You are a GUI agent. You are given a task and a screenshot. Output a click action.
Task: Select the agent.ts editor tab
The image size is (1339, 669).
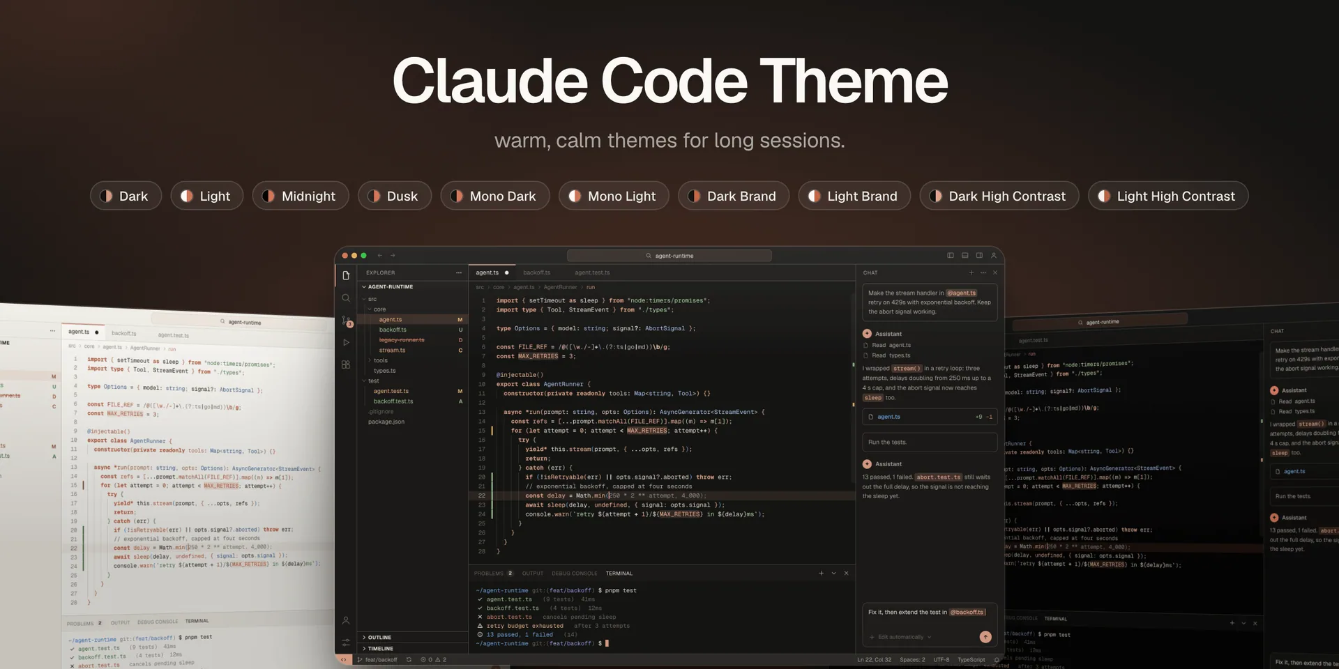coord(492,272)
